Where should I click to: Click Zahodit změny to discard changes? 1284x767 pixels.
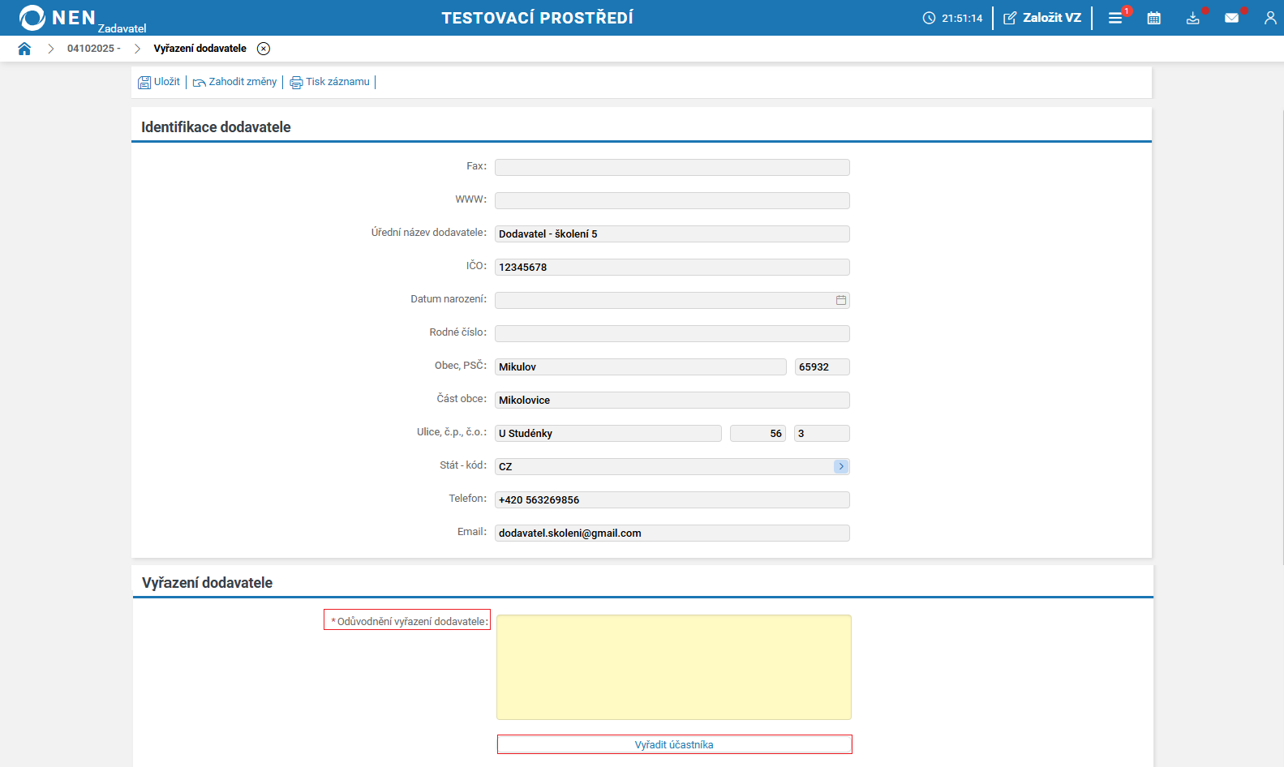(234, 82)
